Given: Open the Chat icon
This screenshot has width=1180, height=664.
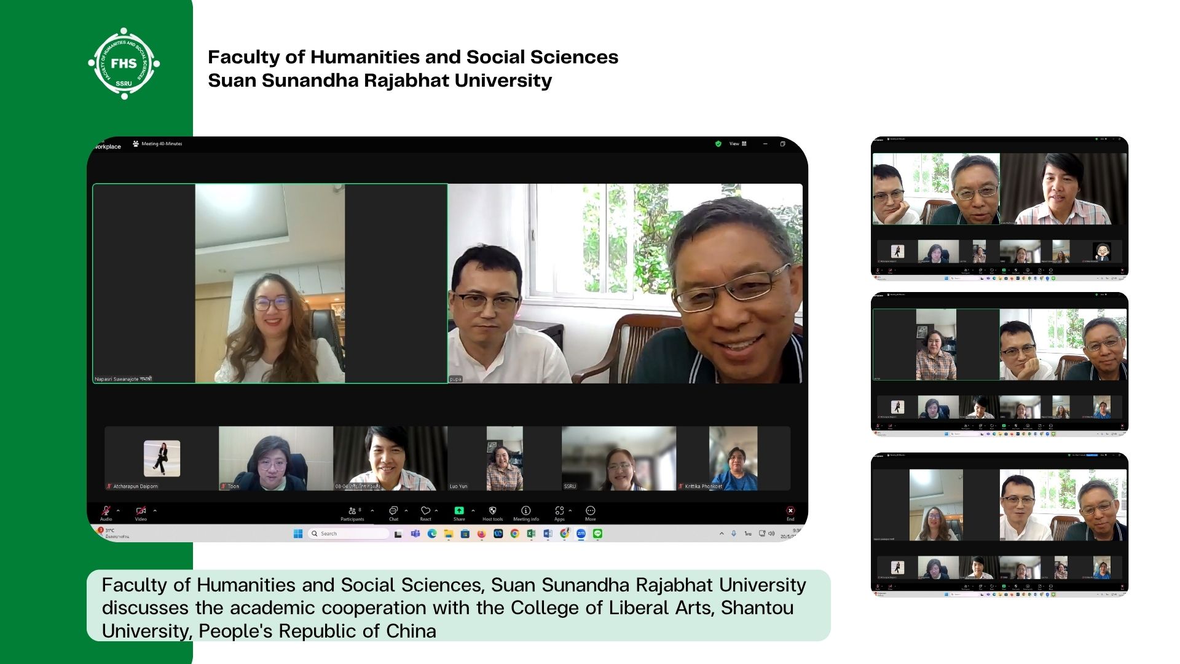Looking at the screenshot, I should point(393,511).
